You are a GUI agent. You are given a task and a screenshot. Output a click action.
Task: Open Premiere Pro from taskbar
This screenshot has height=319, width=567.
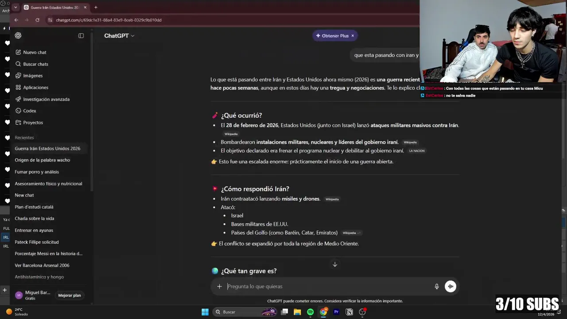pyautogui.click(x=336, y=312)
